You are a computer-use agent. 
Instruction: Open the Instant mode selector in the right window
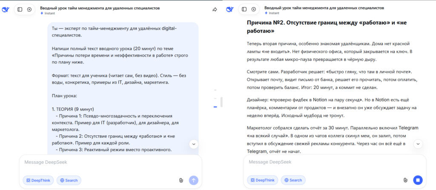[x=273, y=13]
